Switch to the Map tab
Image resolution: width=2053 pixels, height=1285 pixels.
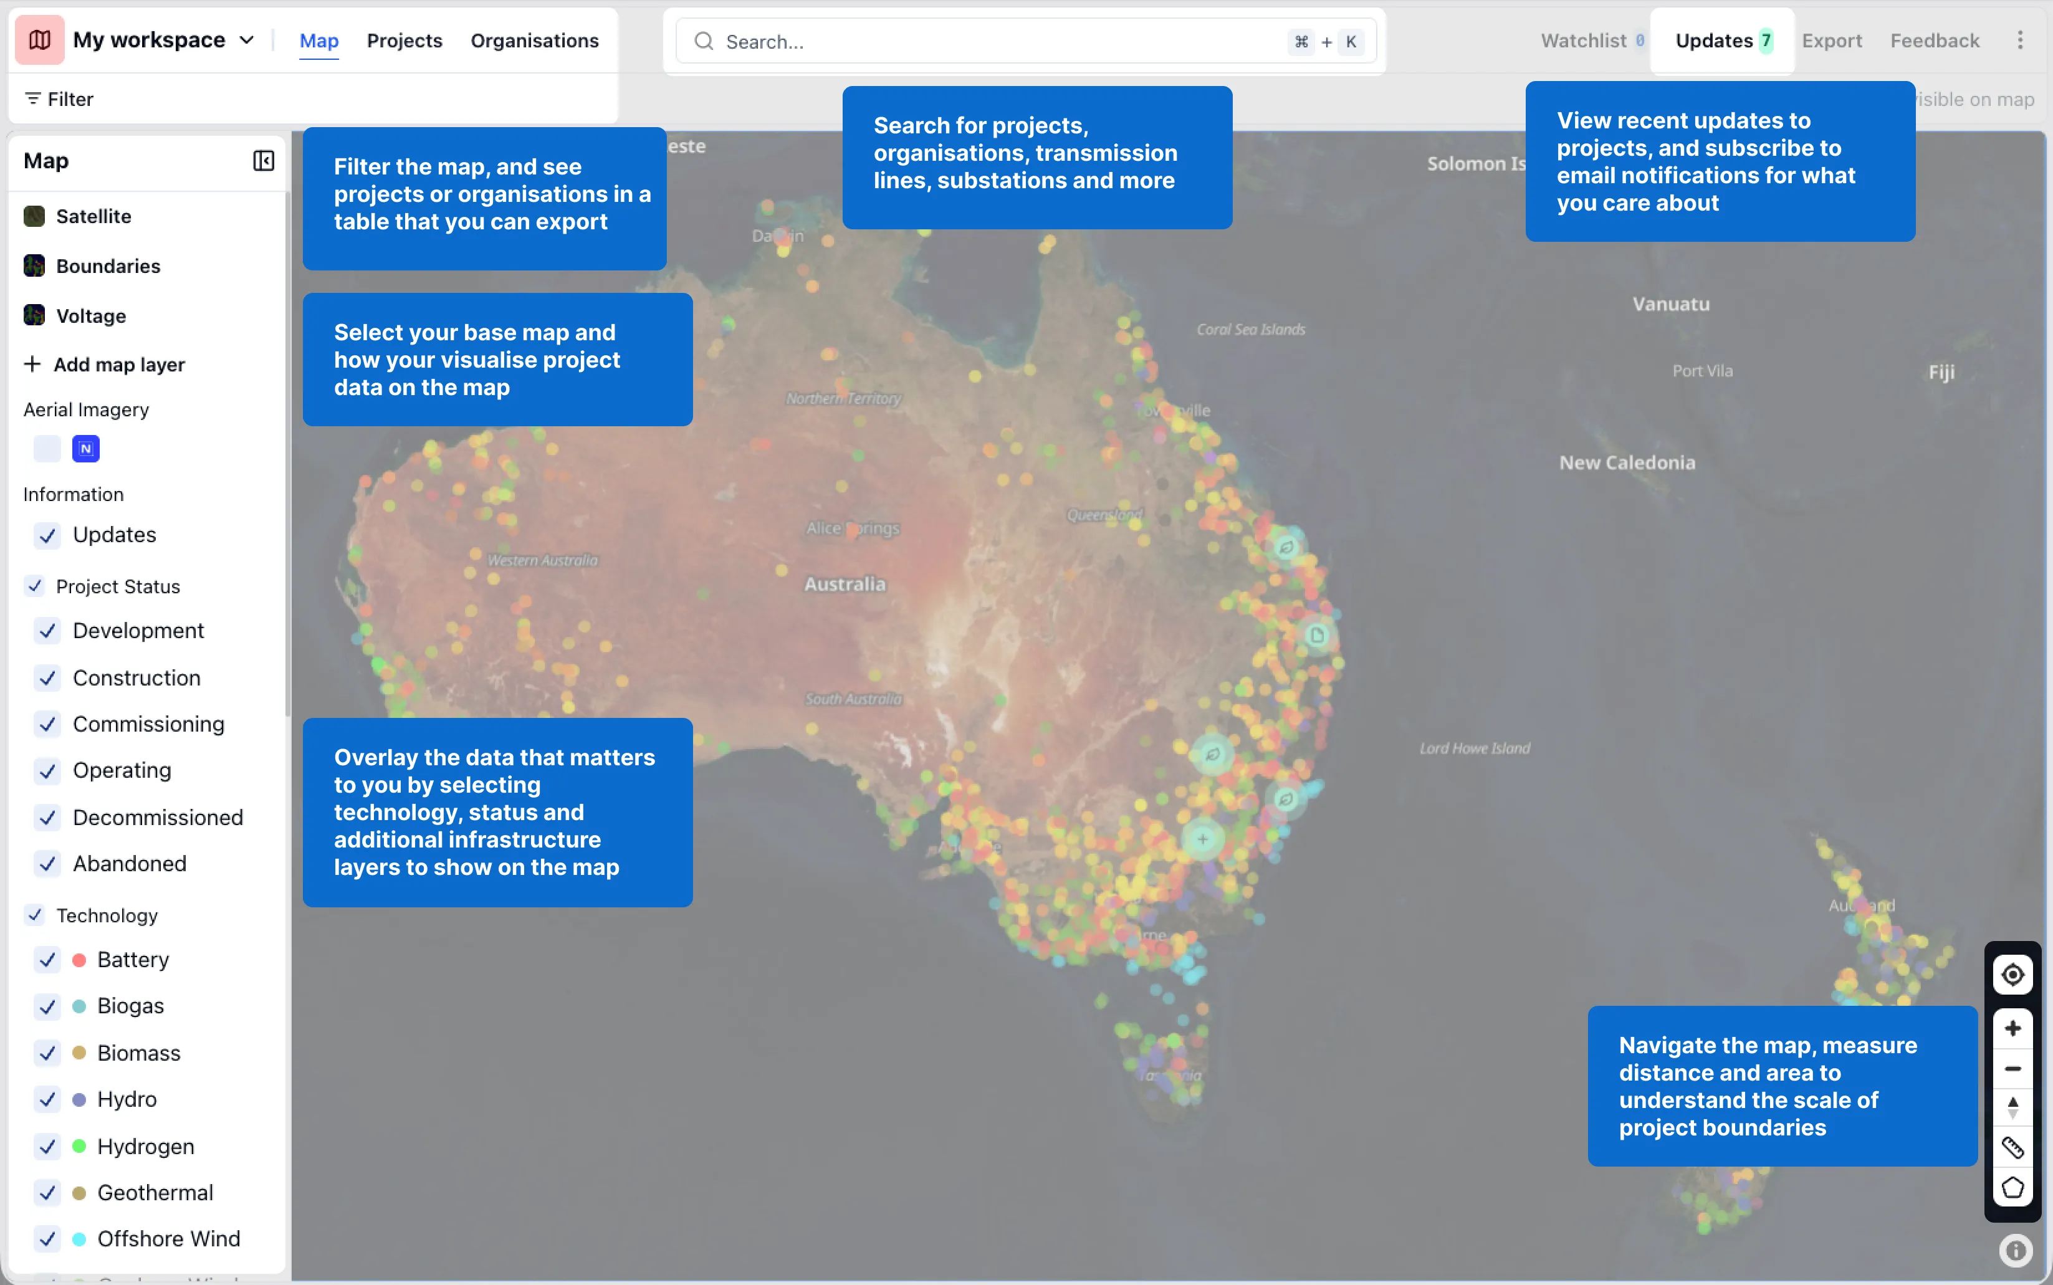tap(318, 41)
